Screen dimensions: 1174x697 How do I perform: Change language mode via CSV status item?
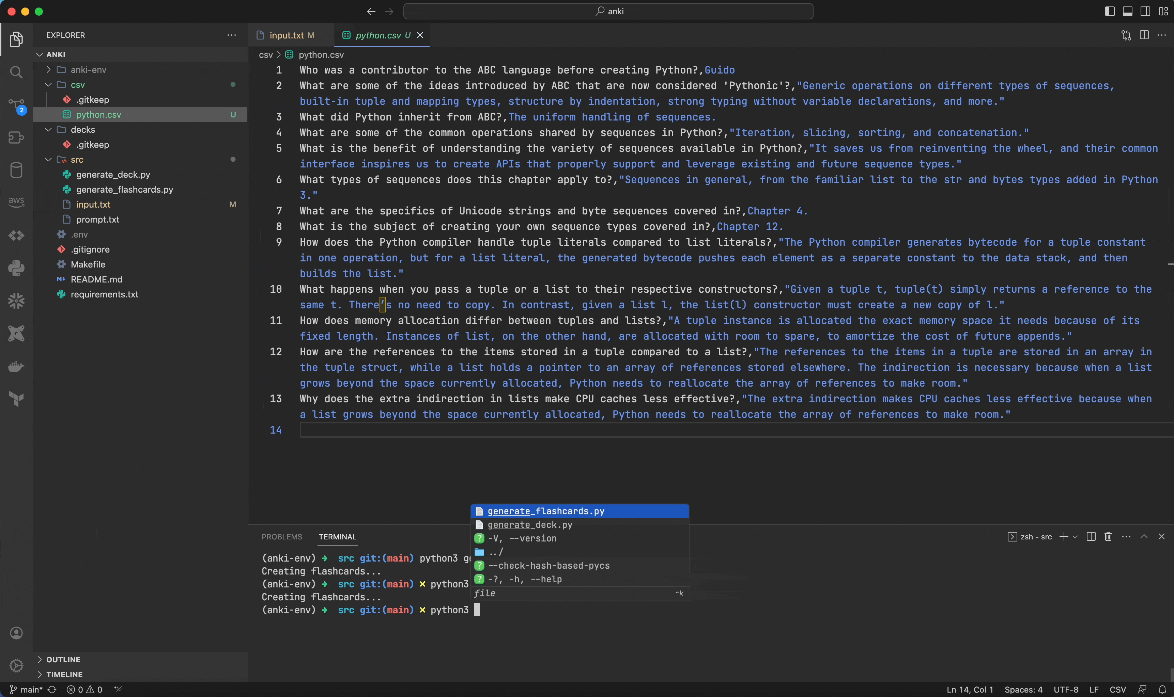1117,690
